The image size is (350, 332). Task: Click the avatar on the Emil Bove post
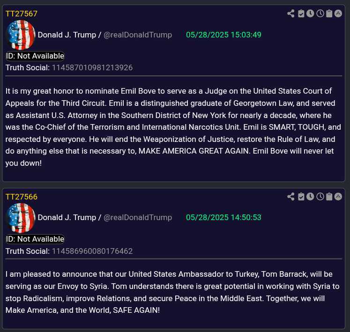click(20, 35)
